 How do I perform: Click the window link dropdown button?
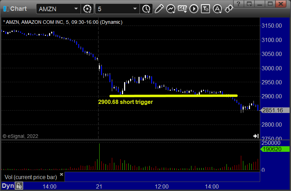coord(249,4)
